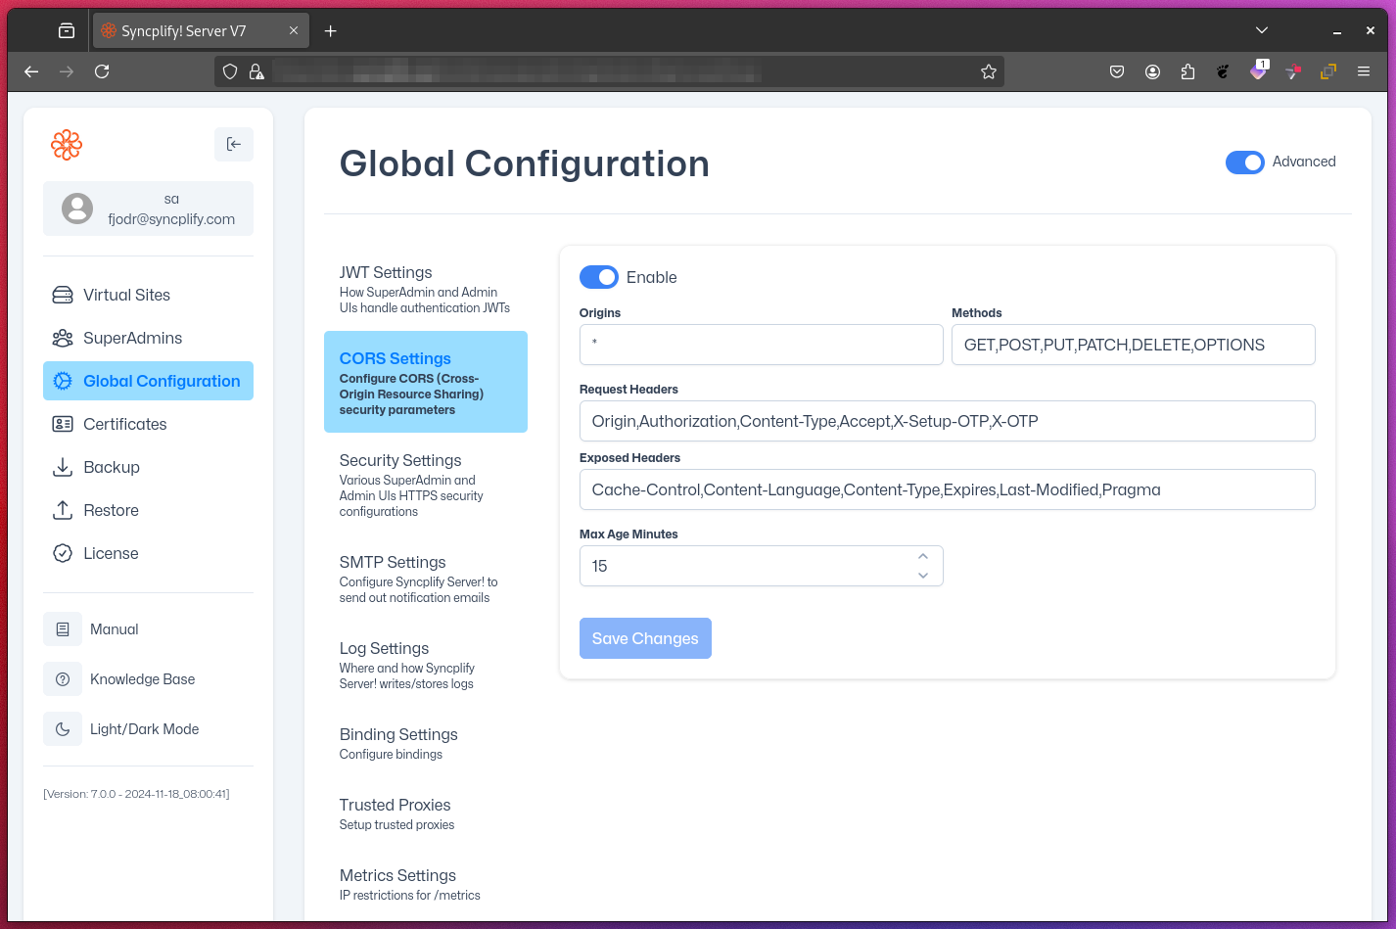Go back with browser back arrow
Viewport: 1396px width, 929px height.
31,71
